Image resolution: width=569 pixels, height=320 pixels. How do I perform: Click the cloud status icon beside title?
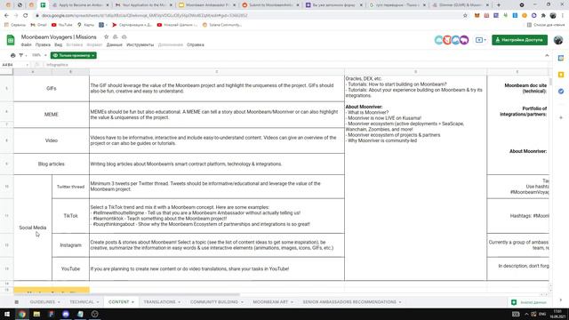[124, 37]
